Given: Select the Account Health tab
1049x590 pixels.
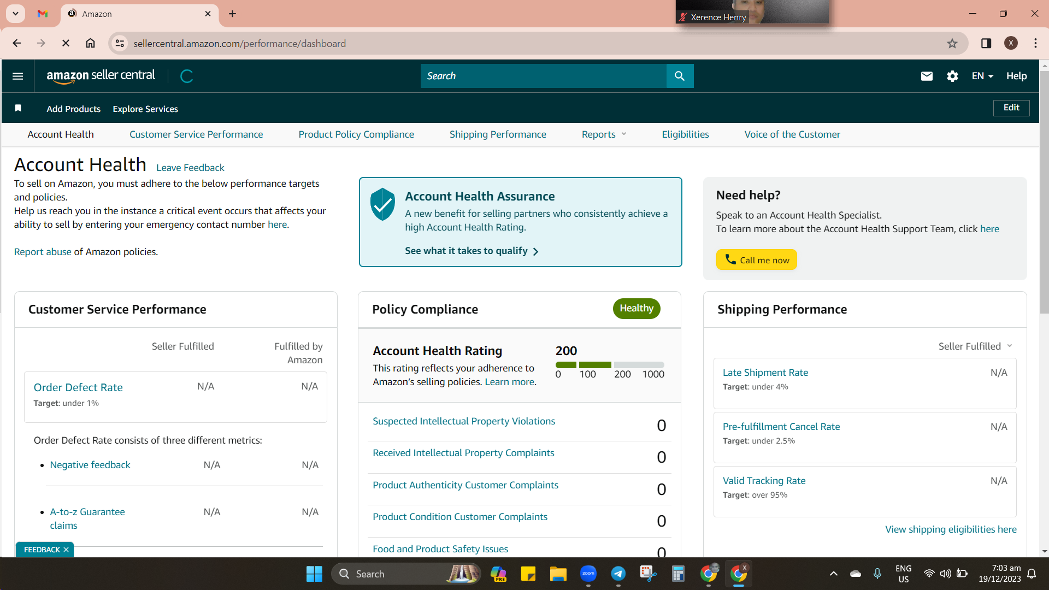Looking at the screenshot, I should click(x=61, y=134).
